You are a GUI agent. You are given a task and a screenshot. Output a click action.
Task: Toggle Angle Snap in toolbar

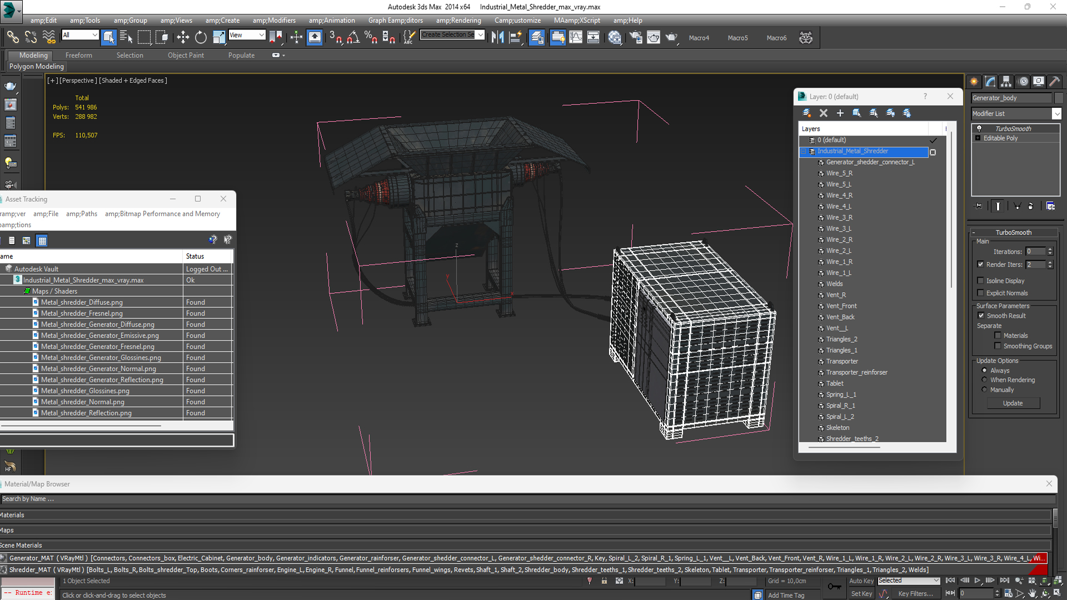[353, 37]
